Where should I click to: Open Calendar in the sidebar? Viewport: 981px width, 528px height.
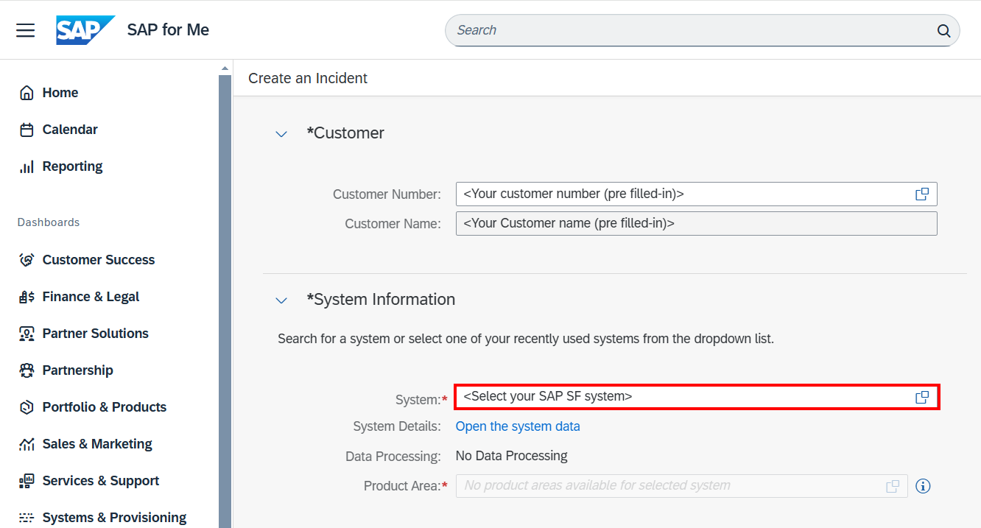click(70, 130)
